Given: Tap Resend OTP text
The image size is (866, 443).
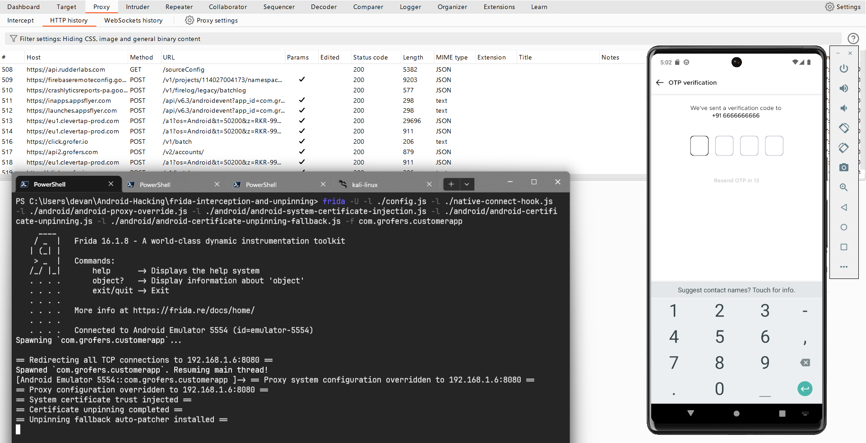Looking at the screenshot, I should pyautogui.click(x=736, y=180).
